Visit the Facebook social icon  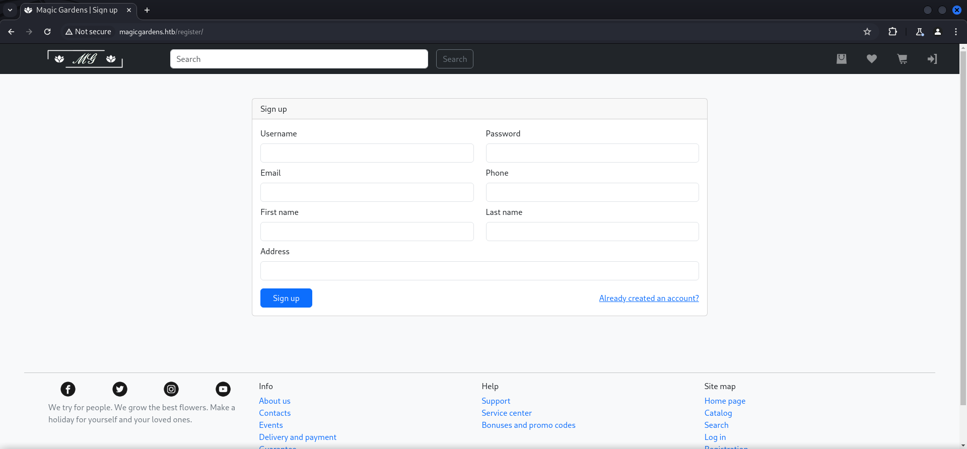pos(68,389)
